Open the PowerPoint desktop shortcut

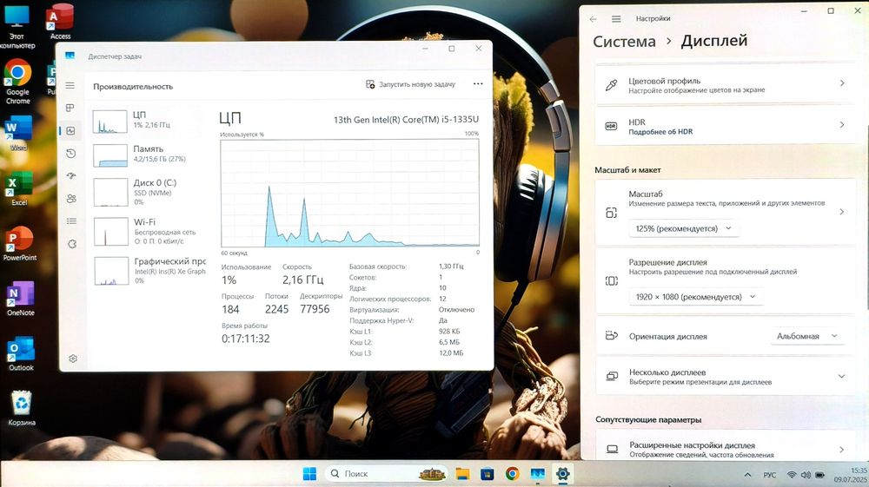pos(19,243)
